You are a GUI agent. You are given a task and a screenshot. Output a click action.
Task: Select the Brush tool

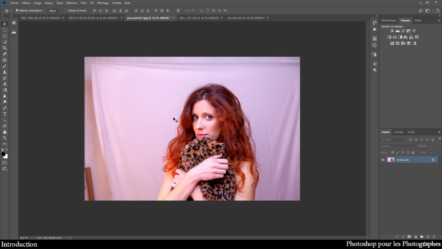point(5,66)
